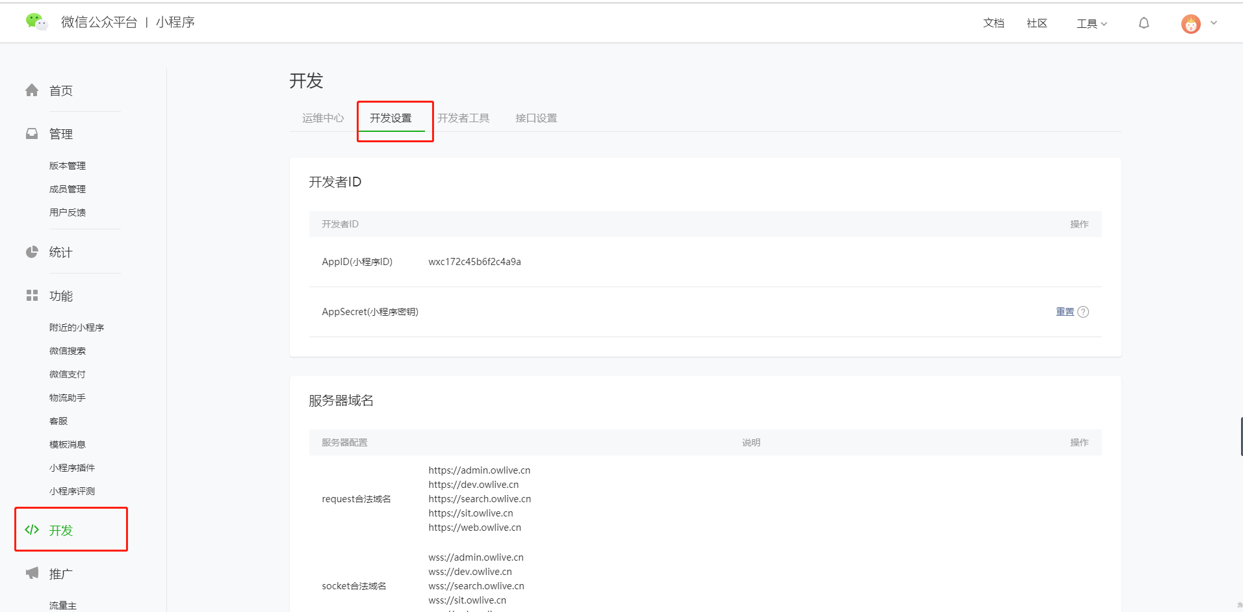Click wss://sit.owlive.cn socket domain
This screenshot has height=612, width=1243.
click(x=467, y=600)
